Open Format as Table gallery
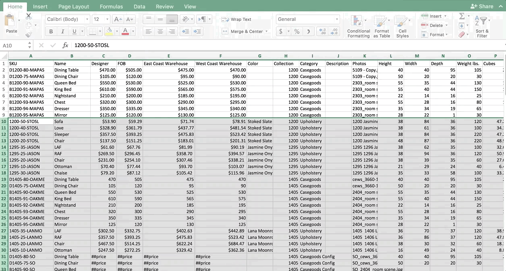This screenshot has width=506, height=271. [x=382, y=27]
